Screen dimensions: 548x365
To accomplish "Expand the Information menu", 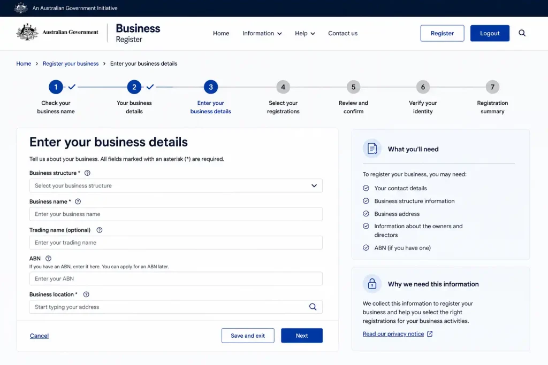I will pyautogui.click(x=262, y=34).
